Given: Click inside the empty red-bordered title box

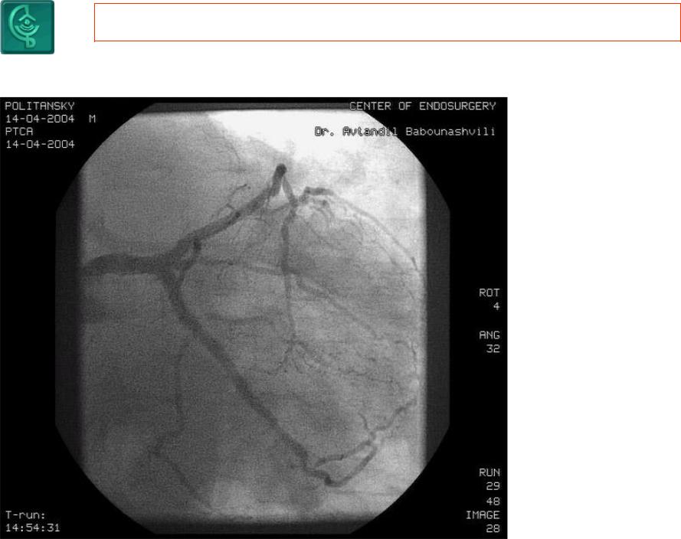Looking at the screenshot, I should 388,22.
